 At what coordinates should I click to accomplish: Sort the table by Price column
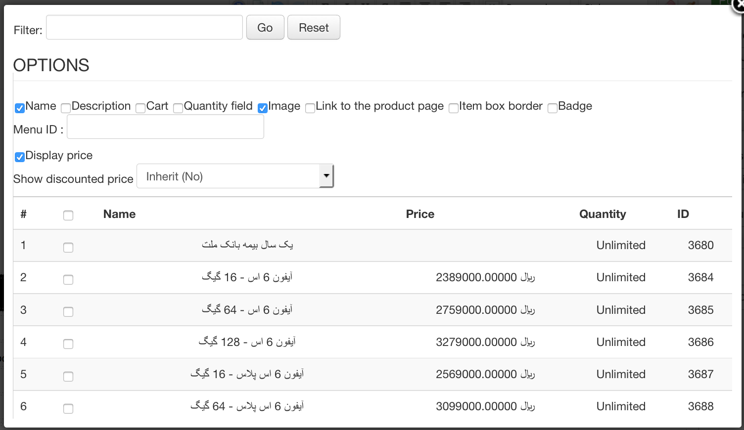[420, 214]
